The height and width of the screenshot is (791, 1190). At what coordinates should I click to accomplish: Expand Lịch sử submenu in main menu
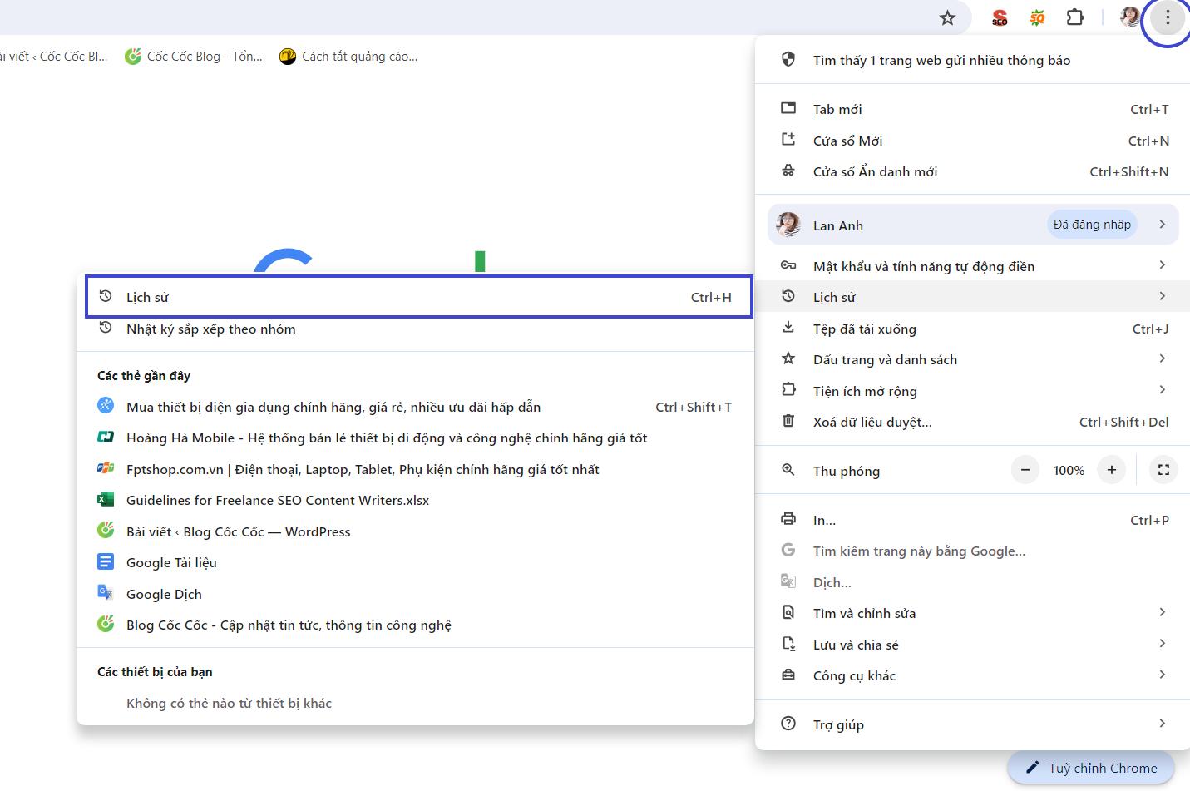(973, 297)
